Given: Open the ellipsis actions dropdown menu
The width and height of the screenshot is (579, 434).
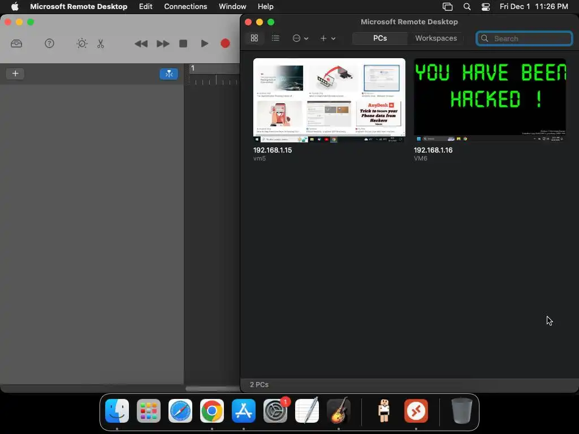Looking at the screenshot, I should (300, 38).
